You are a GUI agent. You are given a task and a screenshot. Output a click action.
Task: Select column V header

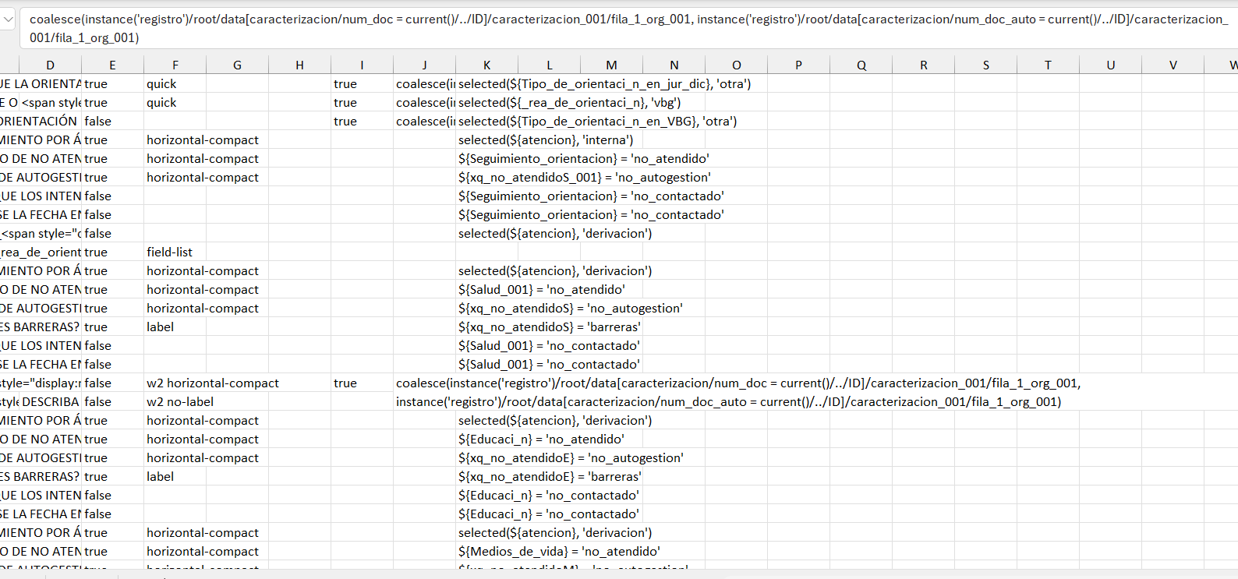(1173, 65)
